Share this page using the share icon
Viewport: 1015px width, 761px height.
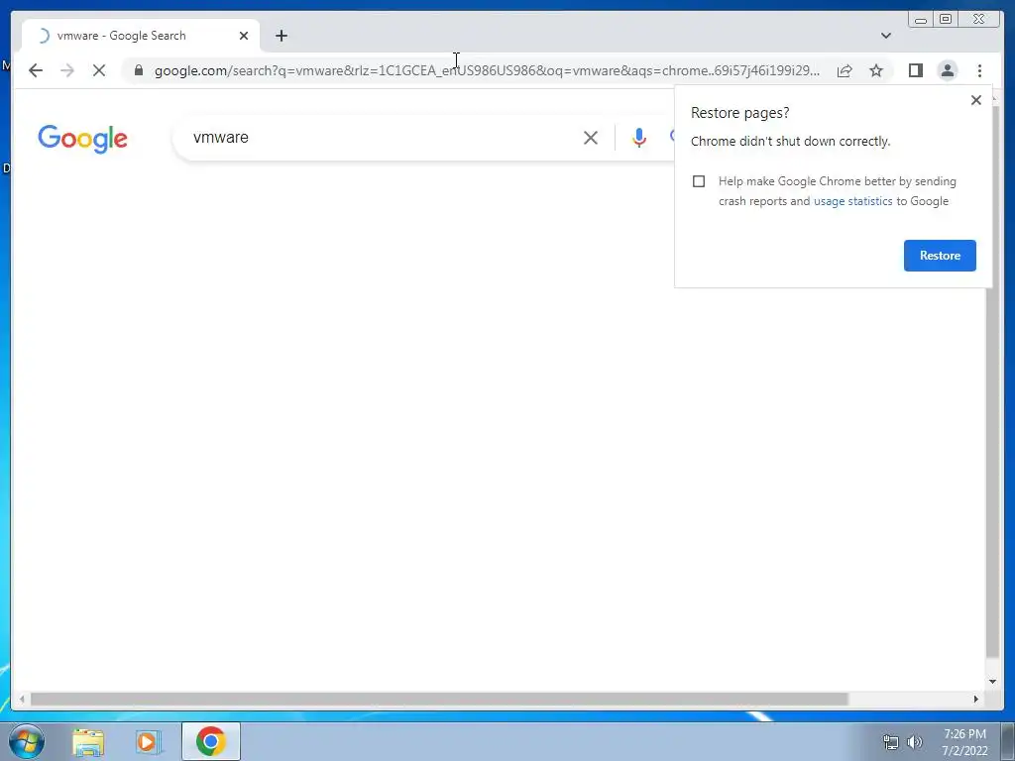click(x=845, y=70)
